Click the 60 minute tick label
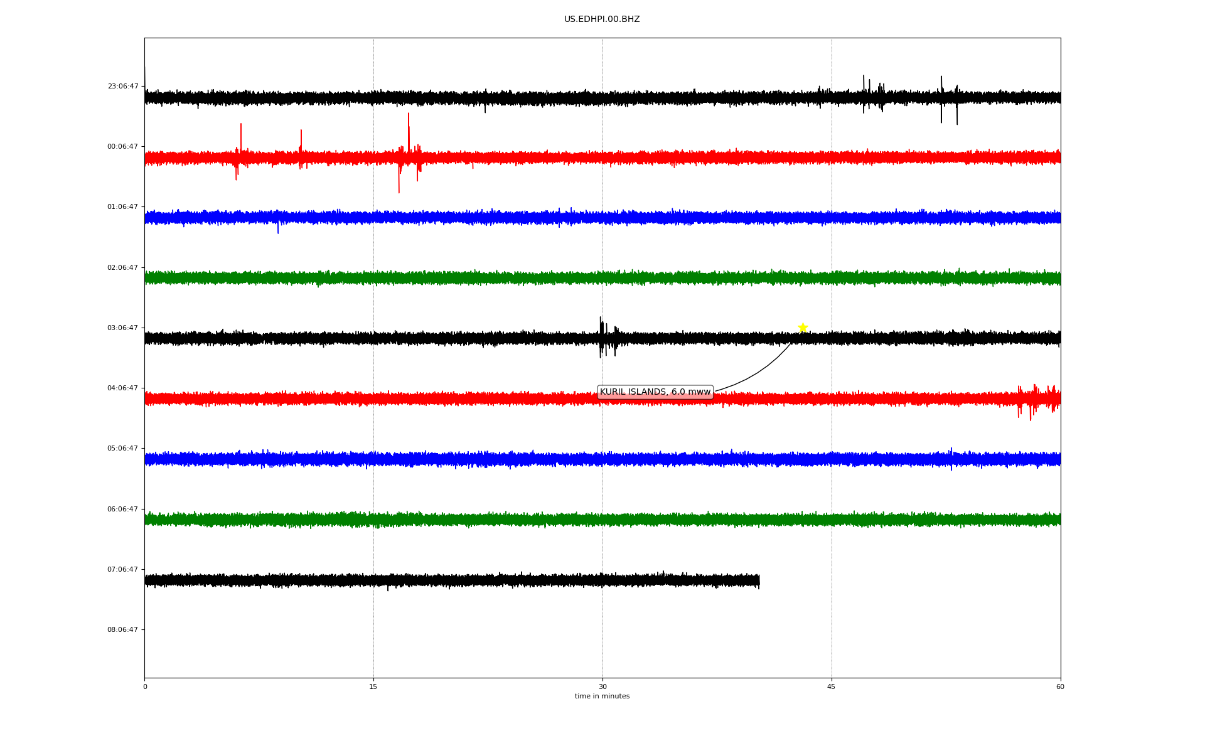 pyautogui.click(x=1060, y=687)
